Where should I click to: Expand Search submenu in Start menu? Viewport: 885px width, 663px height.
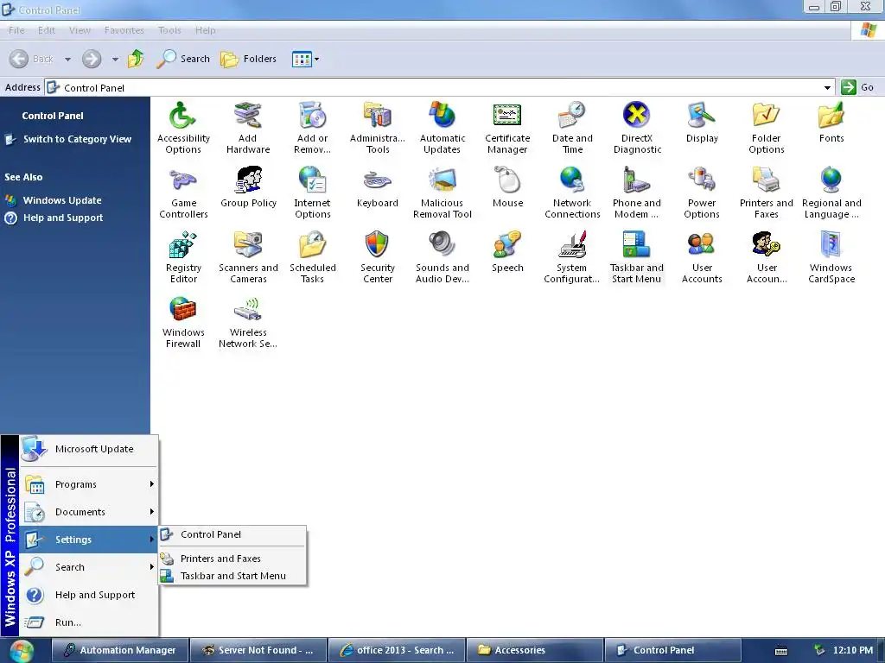pyautogui.click(x=89, y=567)
